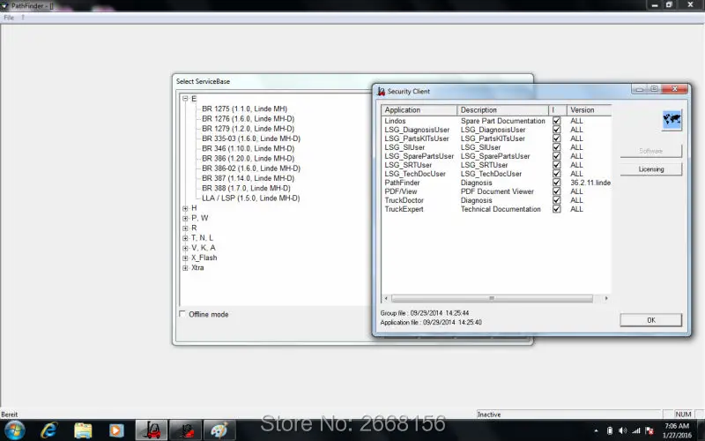Select BR 335-03 (1.6.0, Linde MH-D)
Viewport: 705px width, 441px height.
pyautogui.click(x=251, y=138)
